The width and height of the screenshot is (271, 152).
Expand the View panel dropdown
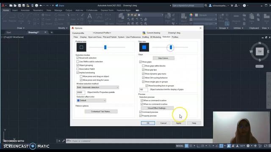click(265, 28)
